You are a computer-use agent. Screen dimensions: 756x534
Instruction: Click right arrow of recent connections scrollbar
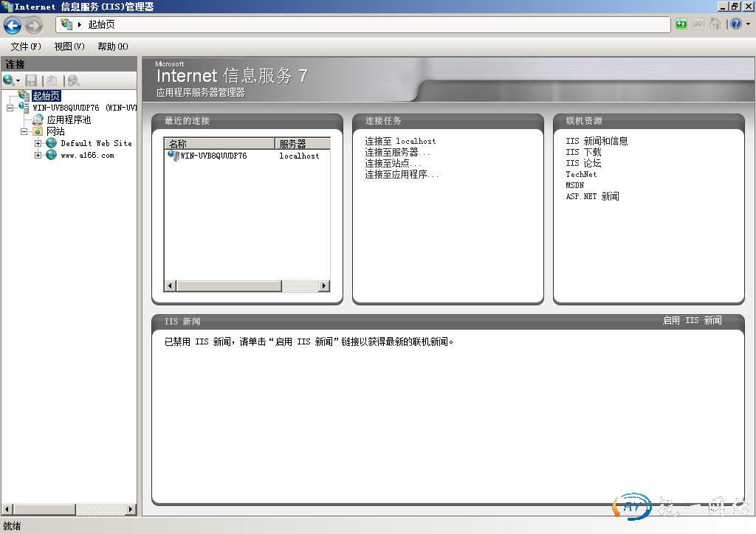(x=323, y=285)
